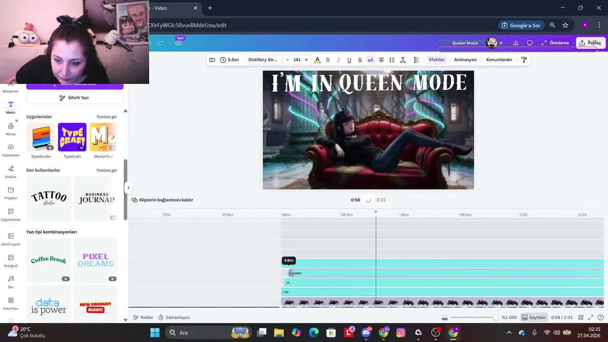Open the Zamanlayıcı timer
This screenshot has height=342, width=608.
[x=174, y=317]
